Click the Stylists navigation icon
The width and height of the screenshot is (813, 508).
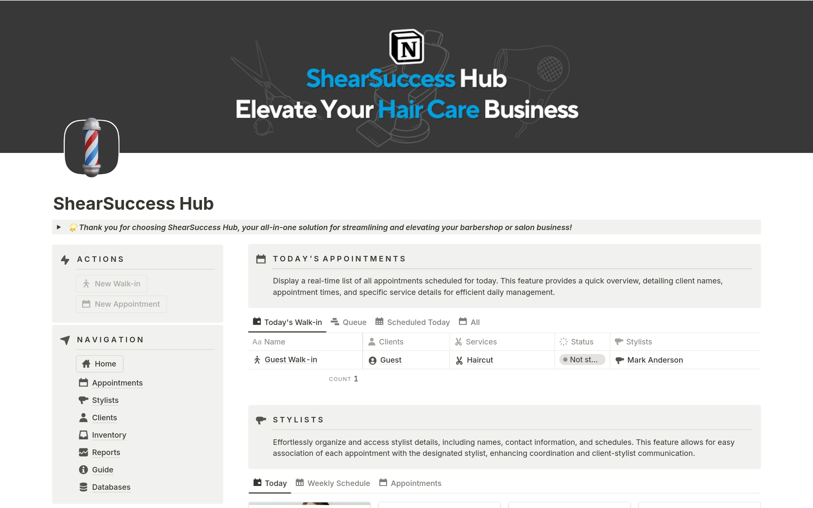(x=84, y=400)
